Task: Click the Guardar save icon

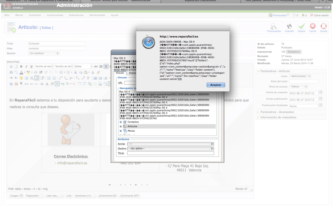Action: (x=289, y=28)
